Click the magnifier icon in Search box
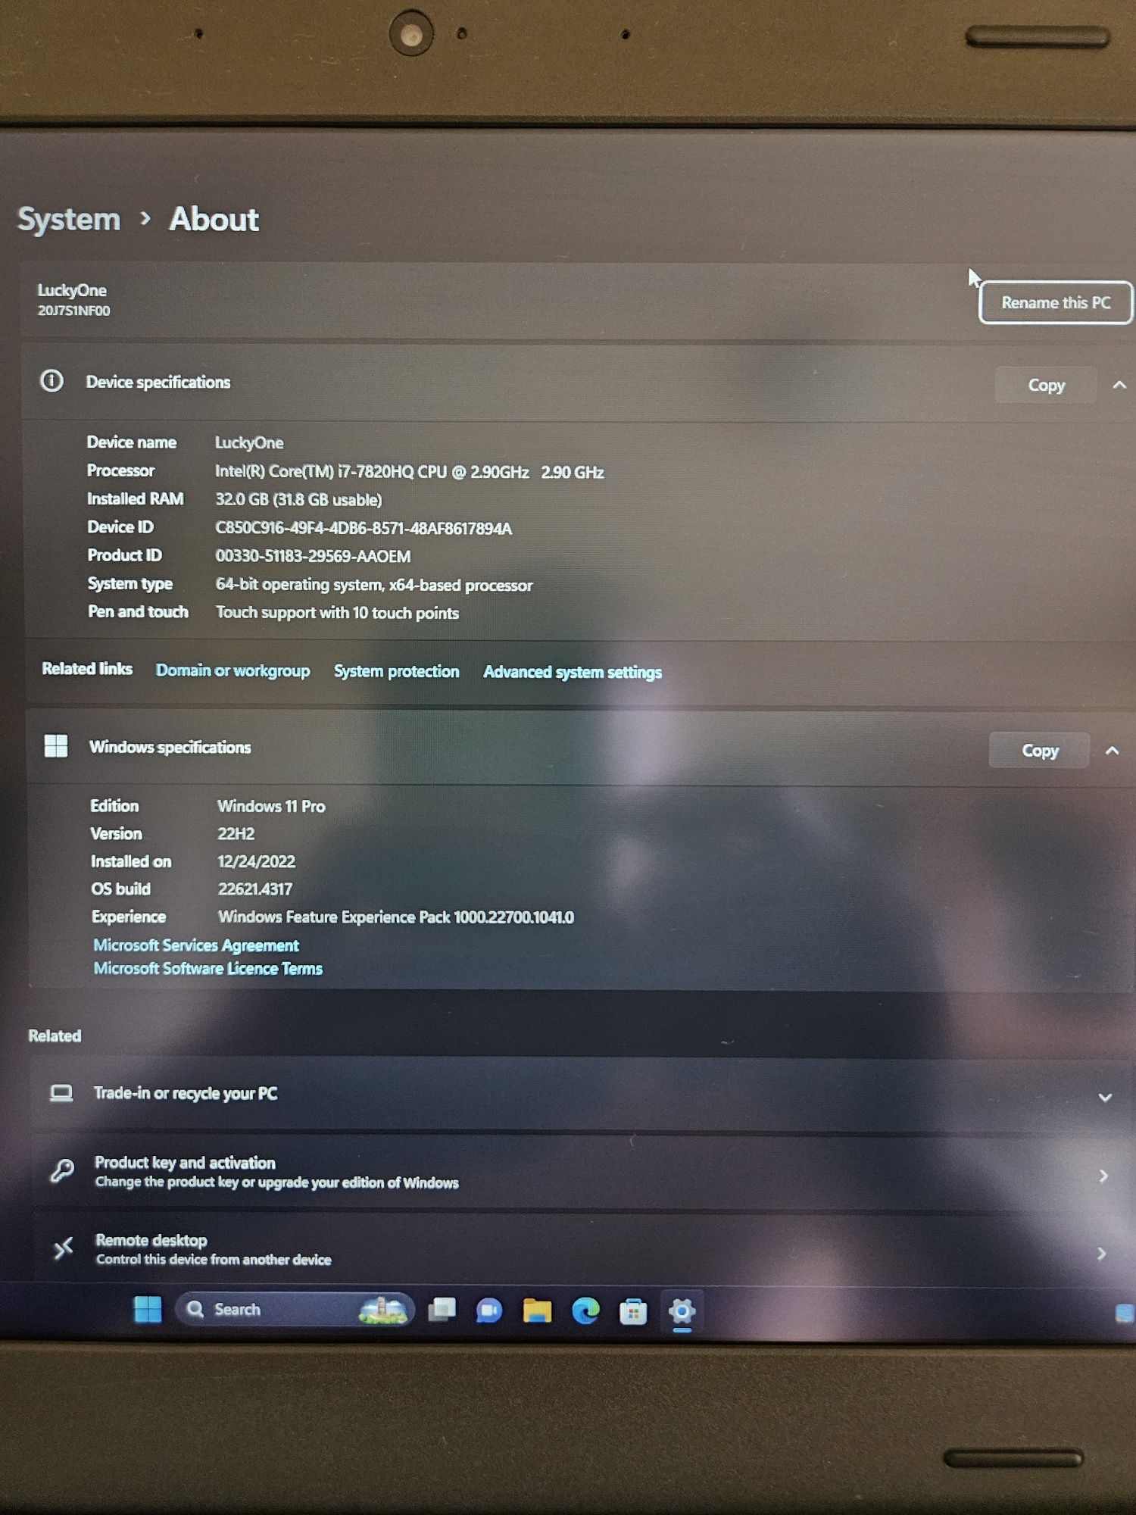The width and height of the screenshot is (1136, 1515). coord(195,1309)
